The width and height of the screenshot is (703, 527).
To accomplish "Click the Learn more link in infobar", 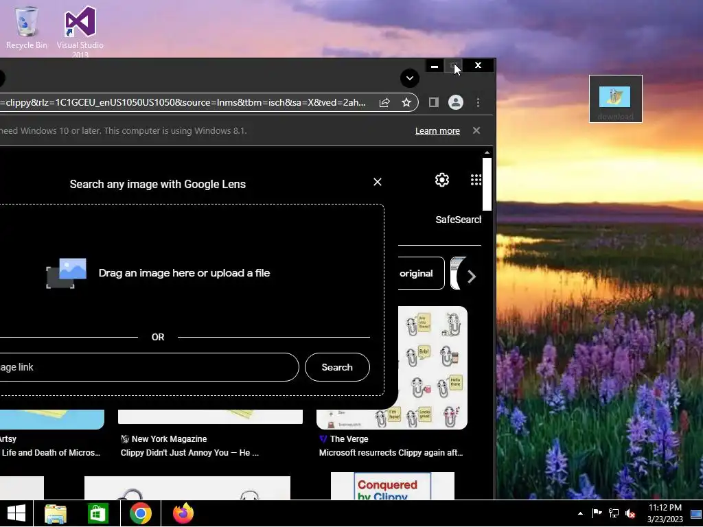I will coord(437,131).
